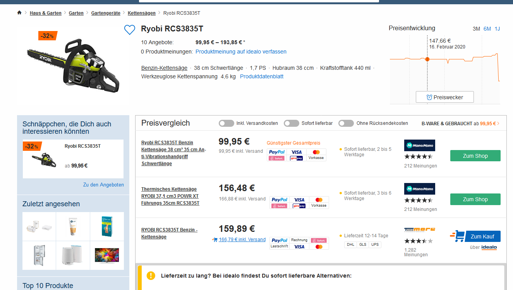The height and width of the screenshot is (290, 513).
Task: Turn on Ohne Rücksendekosten toggle
Action: pyautogui.click(x=346, y=123)
